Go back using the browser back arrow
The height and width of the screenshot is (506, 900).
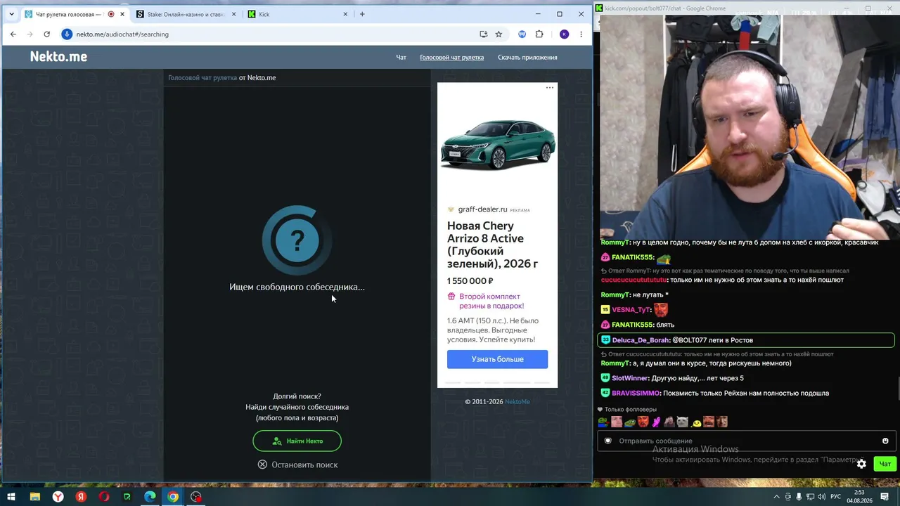[13, 34]
